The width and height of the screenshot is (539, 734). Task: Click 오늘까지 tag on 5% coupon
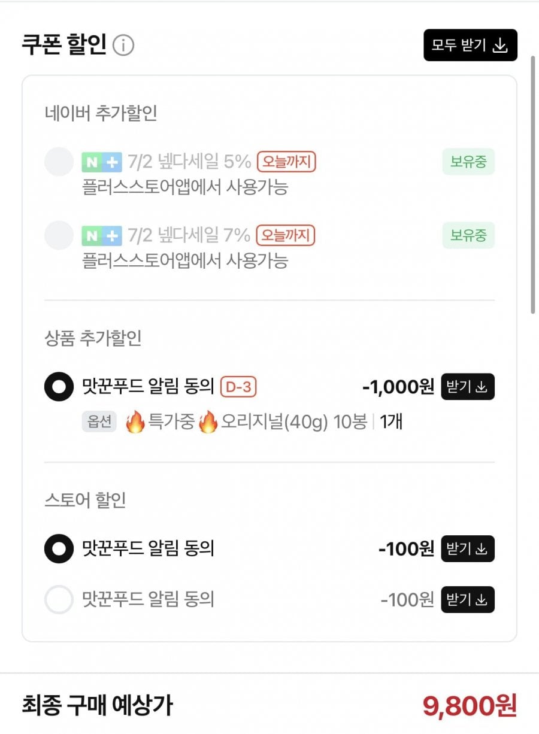pos(286,162)
